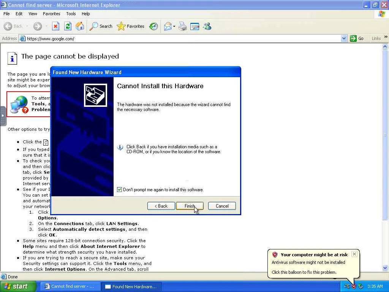The width and height of the screenshot is (389, 292).
Task: Click the refresh icon in the Click the bullet
Action: click(46, 142)
